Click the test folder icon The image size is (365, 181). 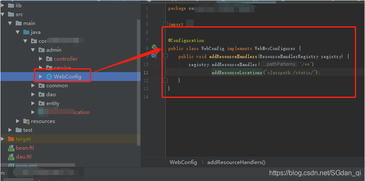pos(19,130)
